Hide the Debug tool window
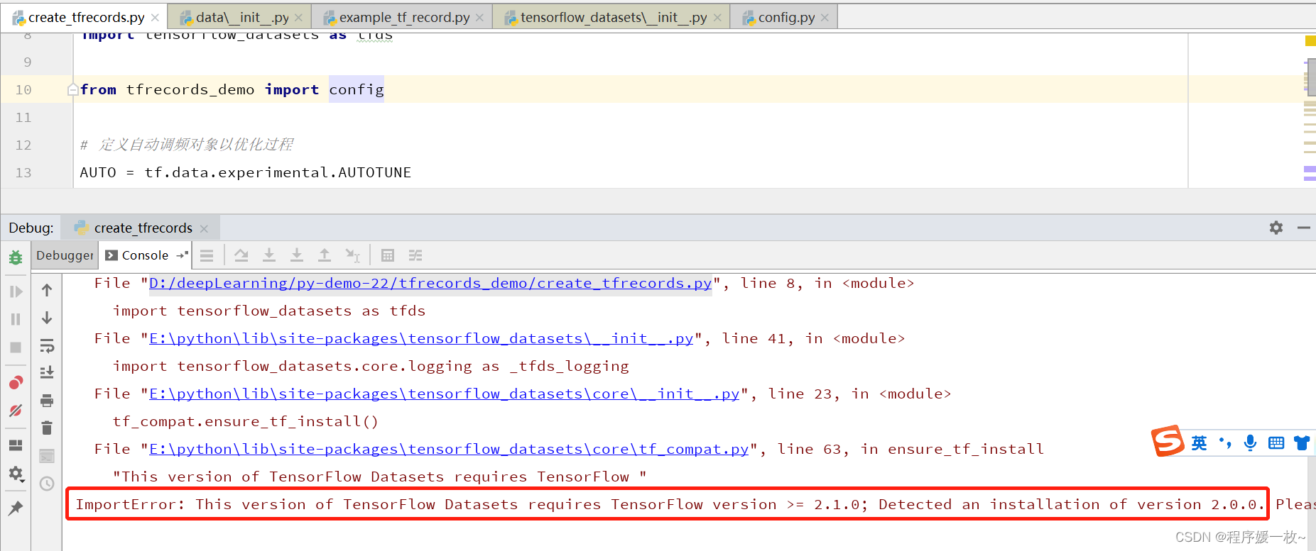The height and width of the screenshot is (551, 1316). click(1303, 228)
